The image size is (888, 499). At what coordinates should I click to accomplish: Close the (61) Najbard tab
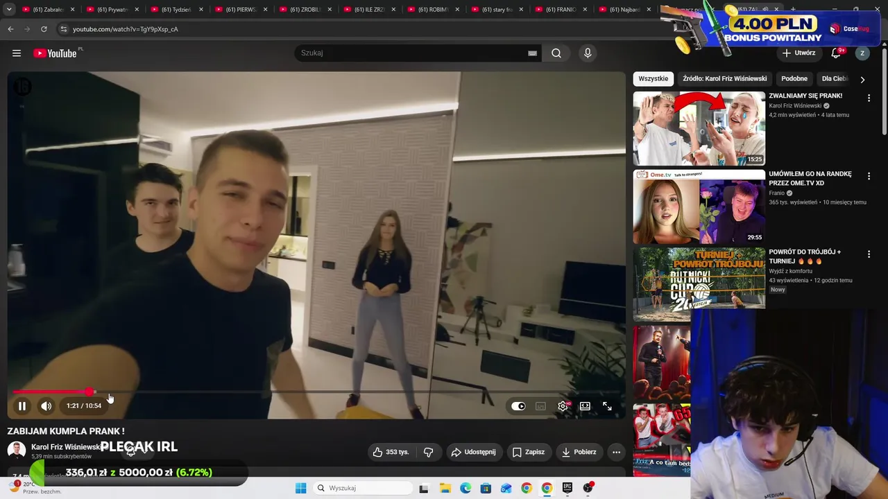pos(649,10)
